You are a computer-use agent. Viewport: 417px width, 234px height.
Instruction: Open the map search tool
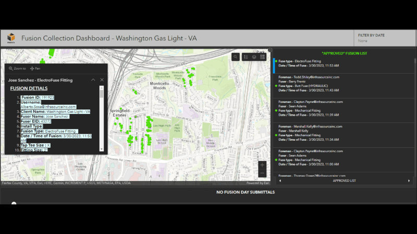tap(236, 57)
